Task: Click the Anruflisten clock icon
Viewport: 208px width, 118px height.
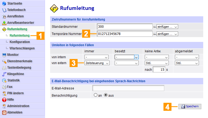Action: (4, 17)
